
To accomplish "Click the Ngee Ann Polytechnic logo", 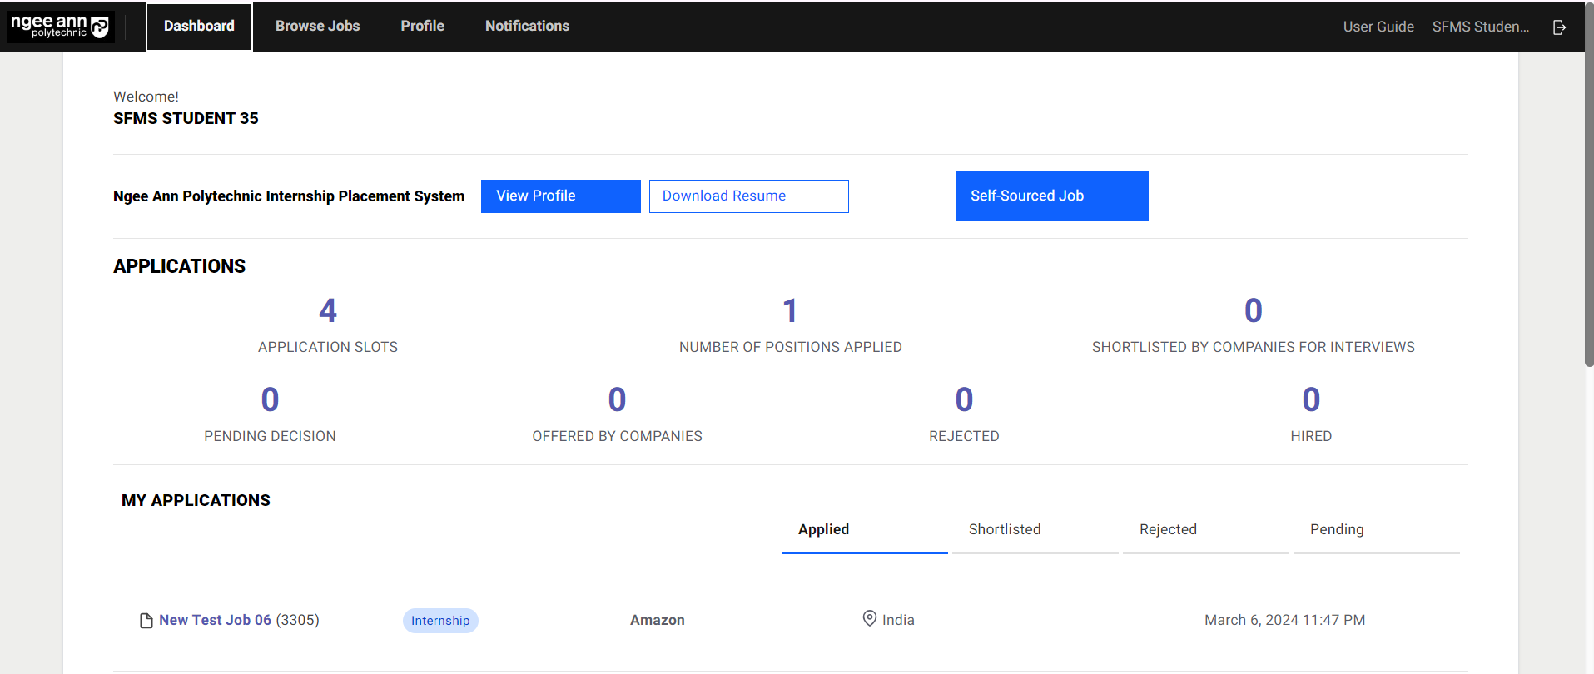I will pyautogui.click(x=60, y=27).
